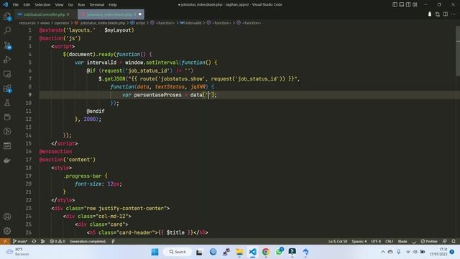Viewport: 460px width, 259px height.
Task: Click the main branch in status bar
Action: click(20, 242)
